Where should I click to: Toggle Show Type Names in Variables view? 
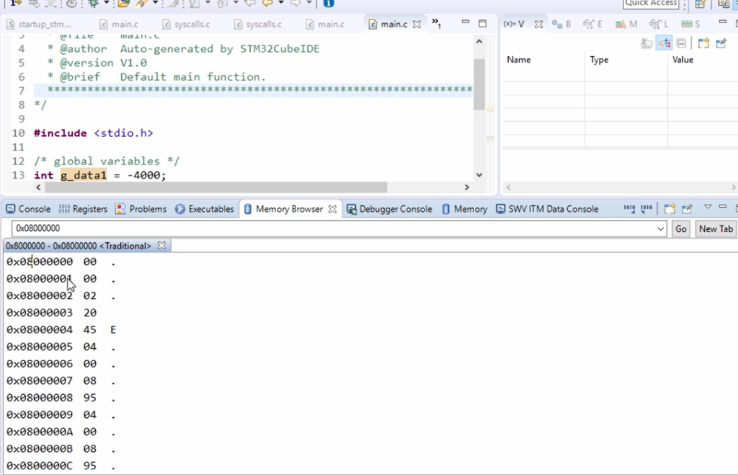click(646, 43)
